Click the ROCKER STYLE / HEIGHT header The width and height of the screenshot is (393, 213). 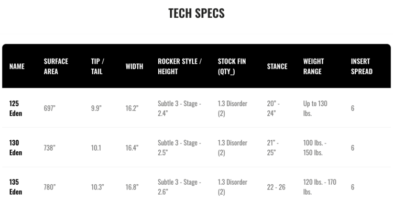(x=180, y=66)
